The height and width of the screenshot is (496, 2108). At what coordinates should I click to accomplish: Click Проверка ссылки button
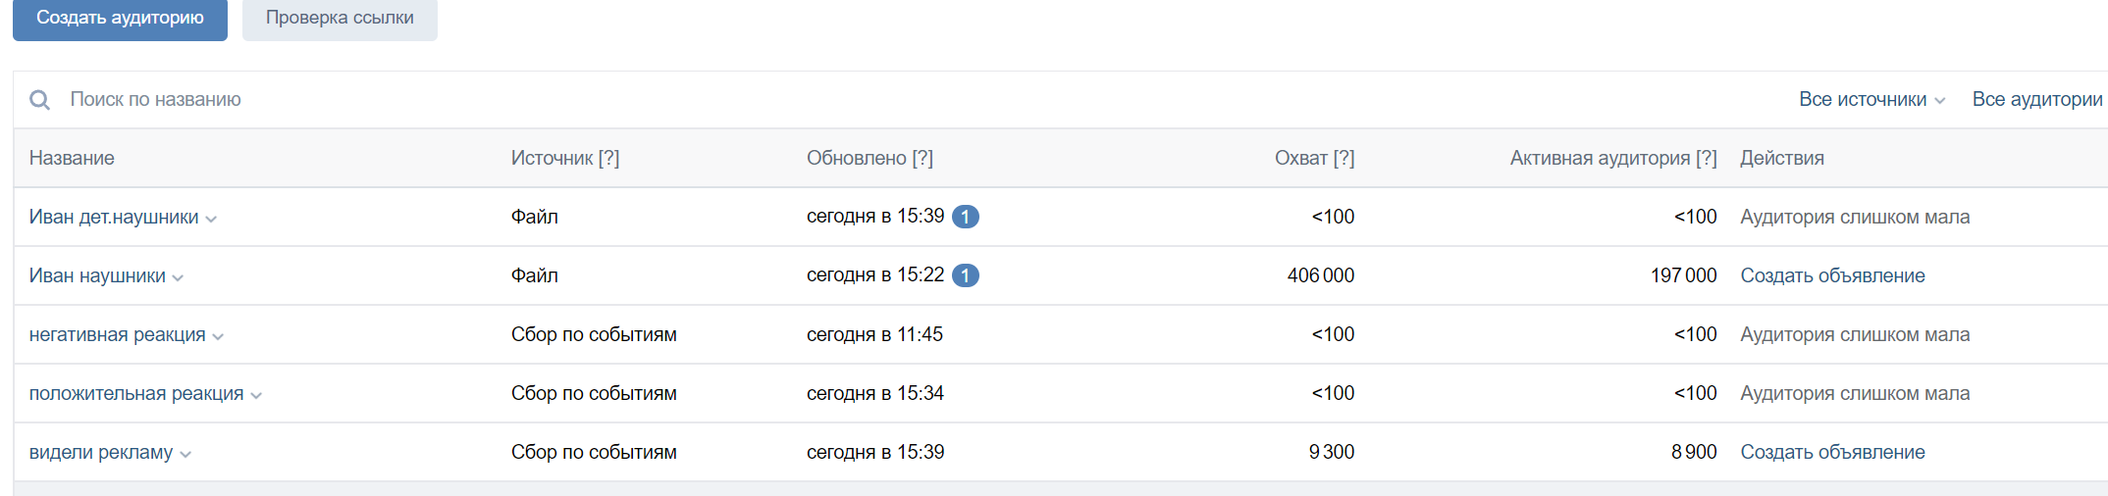click(x=340, y=19)
